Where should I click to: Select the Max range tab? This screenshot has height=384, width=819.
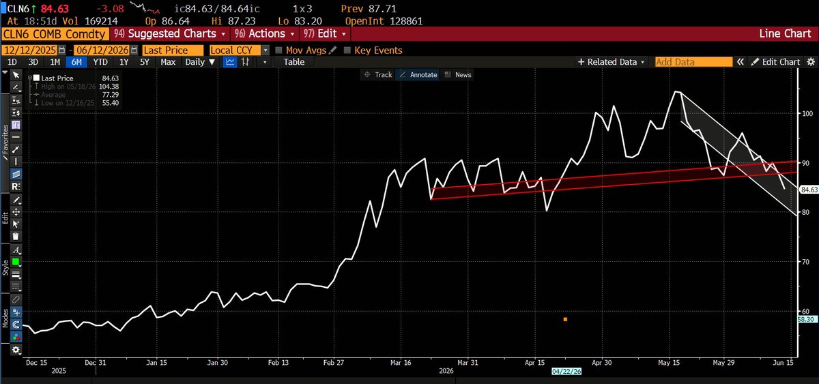[x=168, y=61]
